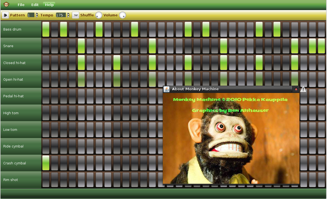
Task: Deactivate the lit Crash cymbal step
Action: 46,163
